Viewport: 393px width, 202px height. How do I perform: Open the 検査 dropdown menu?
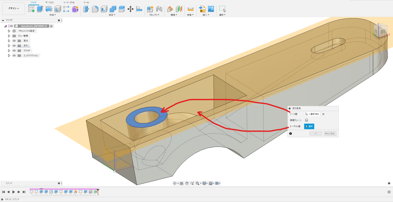(190, 15)
